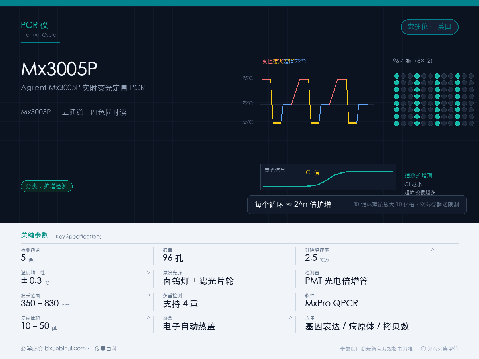The width and height of the screenshot is (479, 359).
Task: Click the 检测通道 value 5 色
Action: (x=27, y=258)
